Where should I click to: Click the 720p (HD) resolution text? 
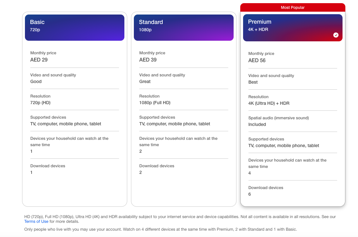coord(40,103)
